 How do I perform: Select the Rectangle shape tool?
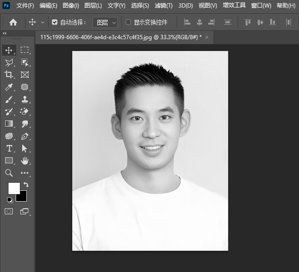coord(9,161)
